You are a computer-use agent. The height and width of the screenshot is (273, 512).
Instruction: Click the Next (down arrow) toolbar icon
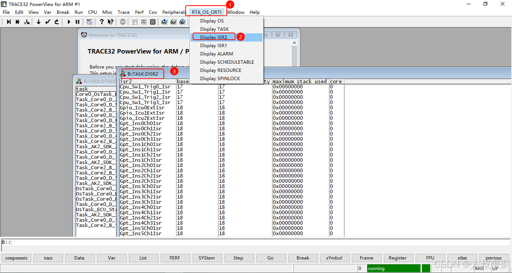pyautogui.click(x=39, y=22)
